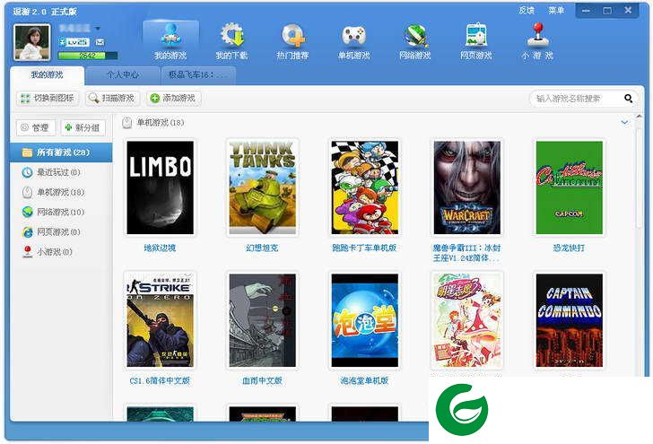The width and height of the screenshot is (653, 444).
Task: Click the search magnifier icon
Action: [x=629, y=99]
